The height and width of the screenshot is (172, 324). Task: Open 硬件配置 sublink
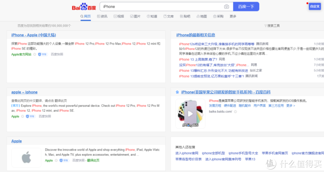230,105
